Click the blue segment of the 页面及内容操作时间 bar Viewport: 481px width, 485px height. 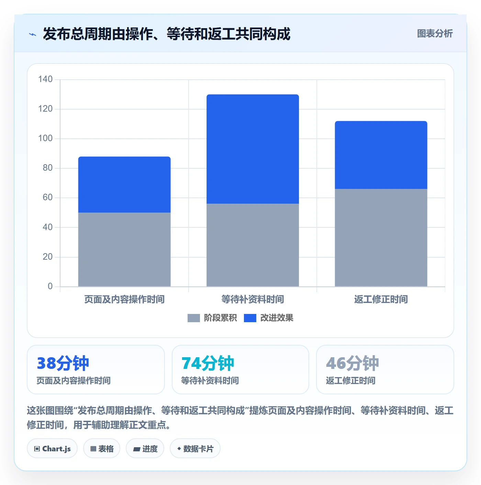(x=124, y=185)
